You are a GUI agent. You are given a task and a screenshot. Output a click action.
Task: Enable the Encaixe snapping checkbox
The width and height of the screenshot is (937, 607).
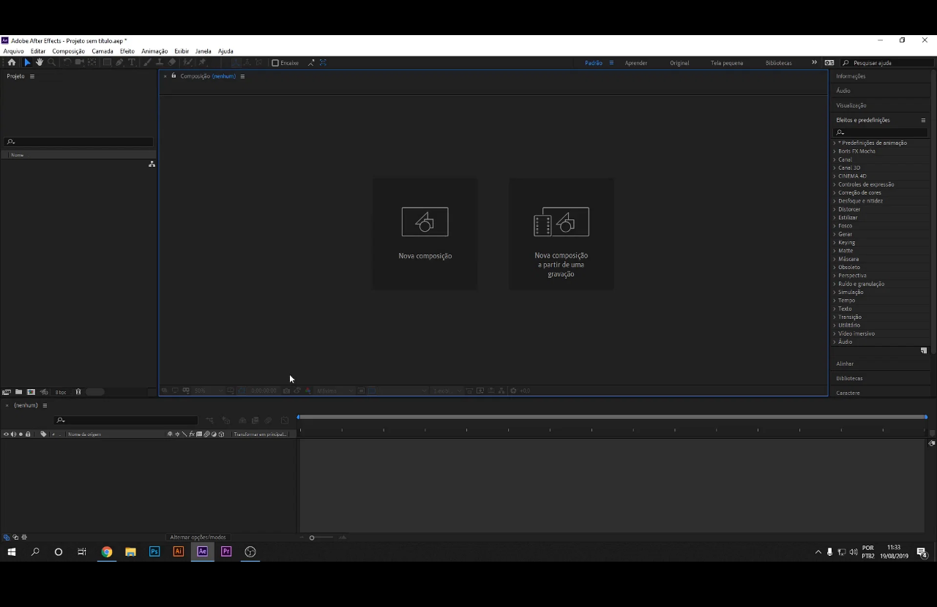click(275, 63)
